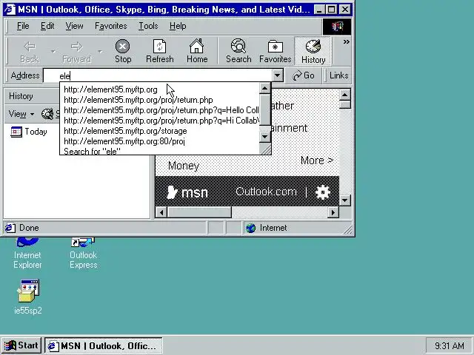The height and width of the screenshot is (355, 474).
Task: Click autocomplete list scroll up arrow
Action: (x=265, y=88)
